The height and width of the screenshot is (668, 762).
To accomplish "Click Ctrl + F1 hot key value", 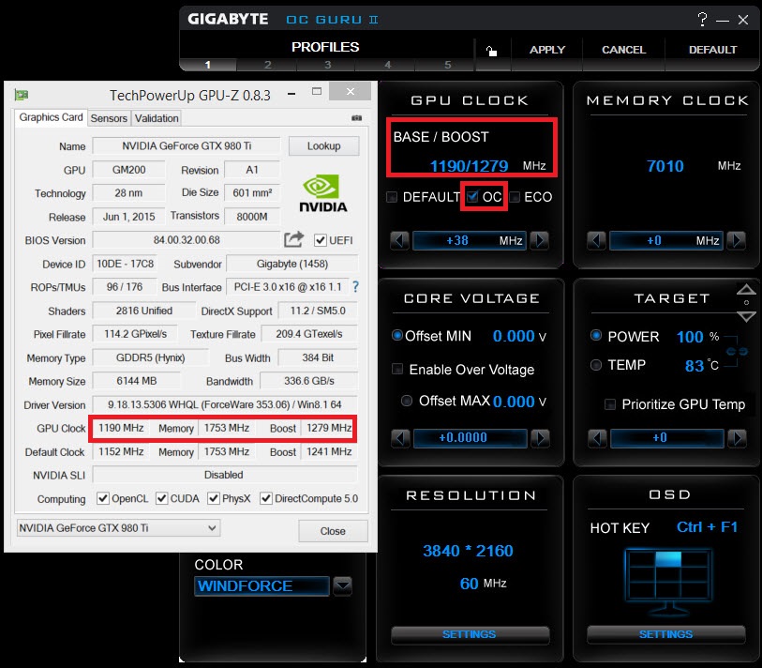I will pos(707,527).
